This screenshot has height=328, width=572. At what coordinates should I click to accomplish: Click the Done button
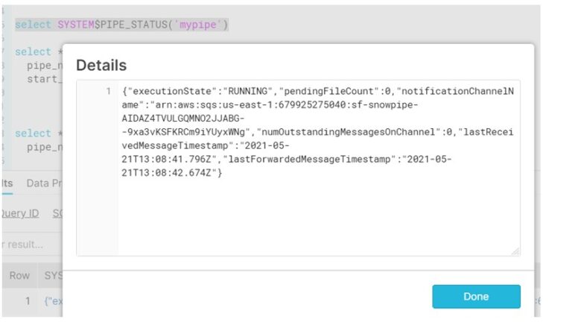[476, 296]
